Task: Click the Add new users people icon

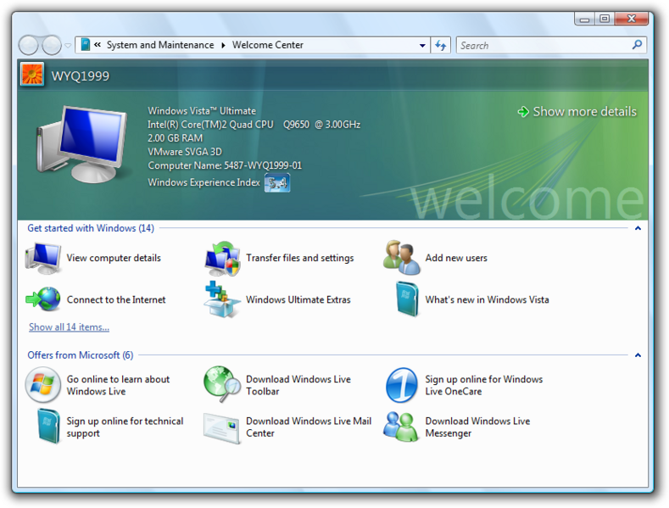Action: coord(402,257)
